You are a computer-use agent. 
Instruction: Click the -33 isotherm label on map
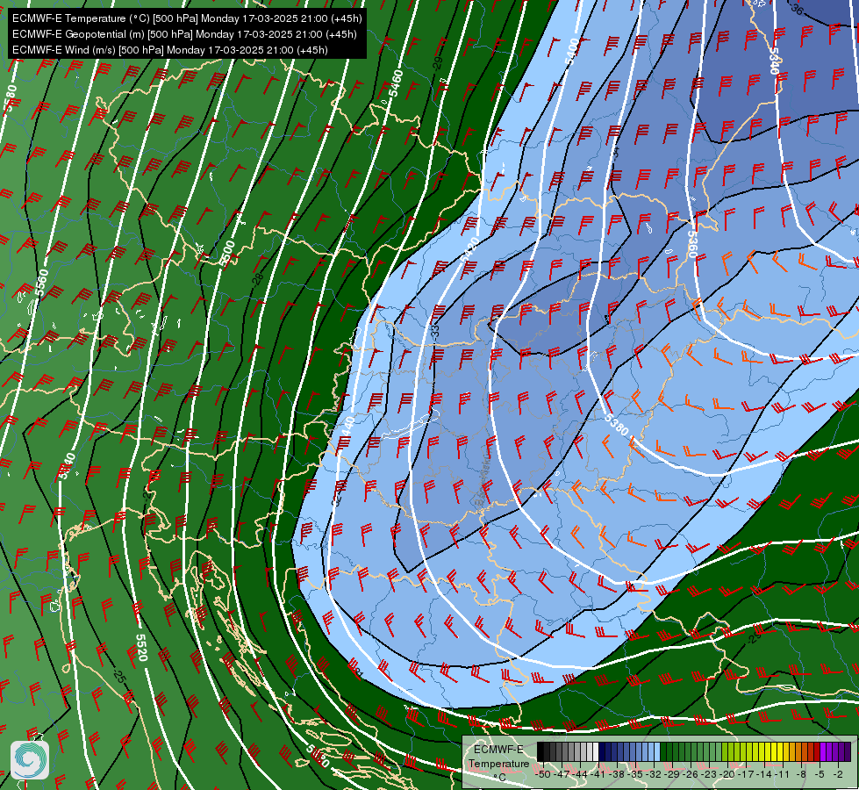[x=435, y=331]
